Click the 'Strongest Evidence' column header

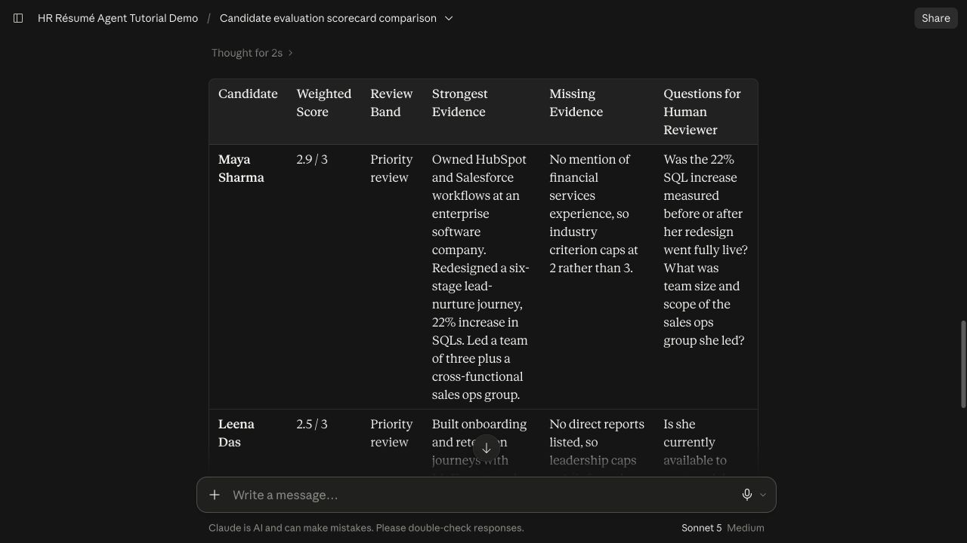460,103
